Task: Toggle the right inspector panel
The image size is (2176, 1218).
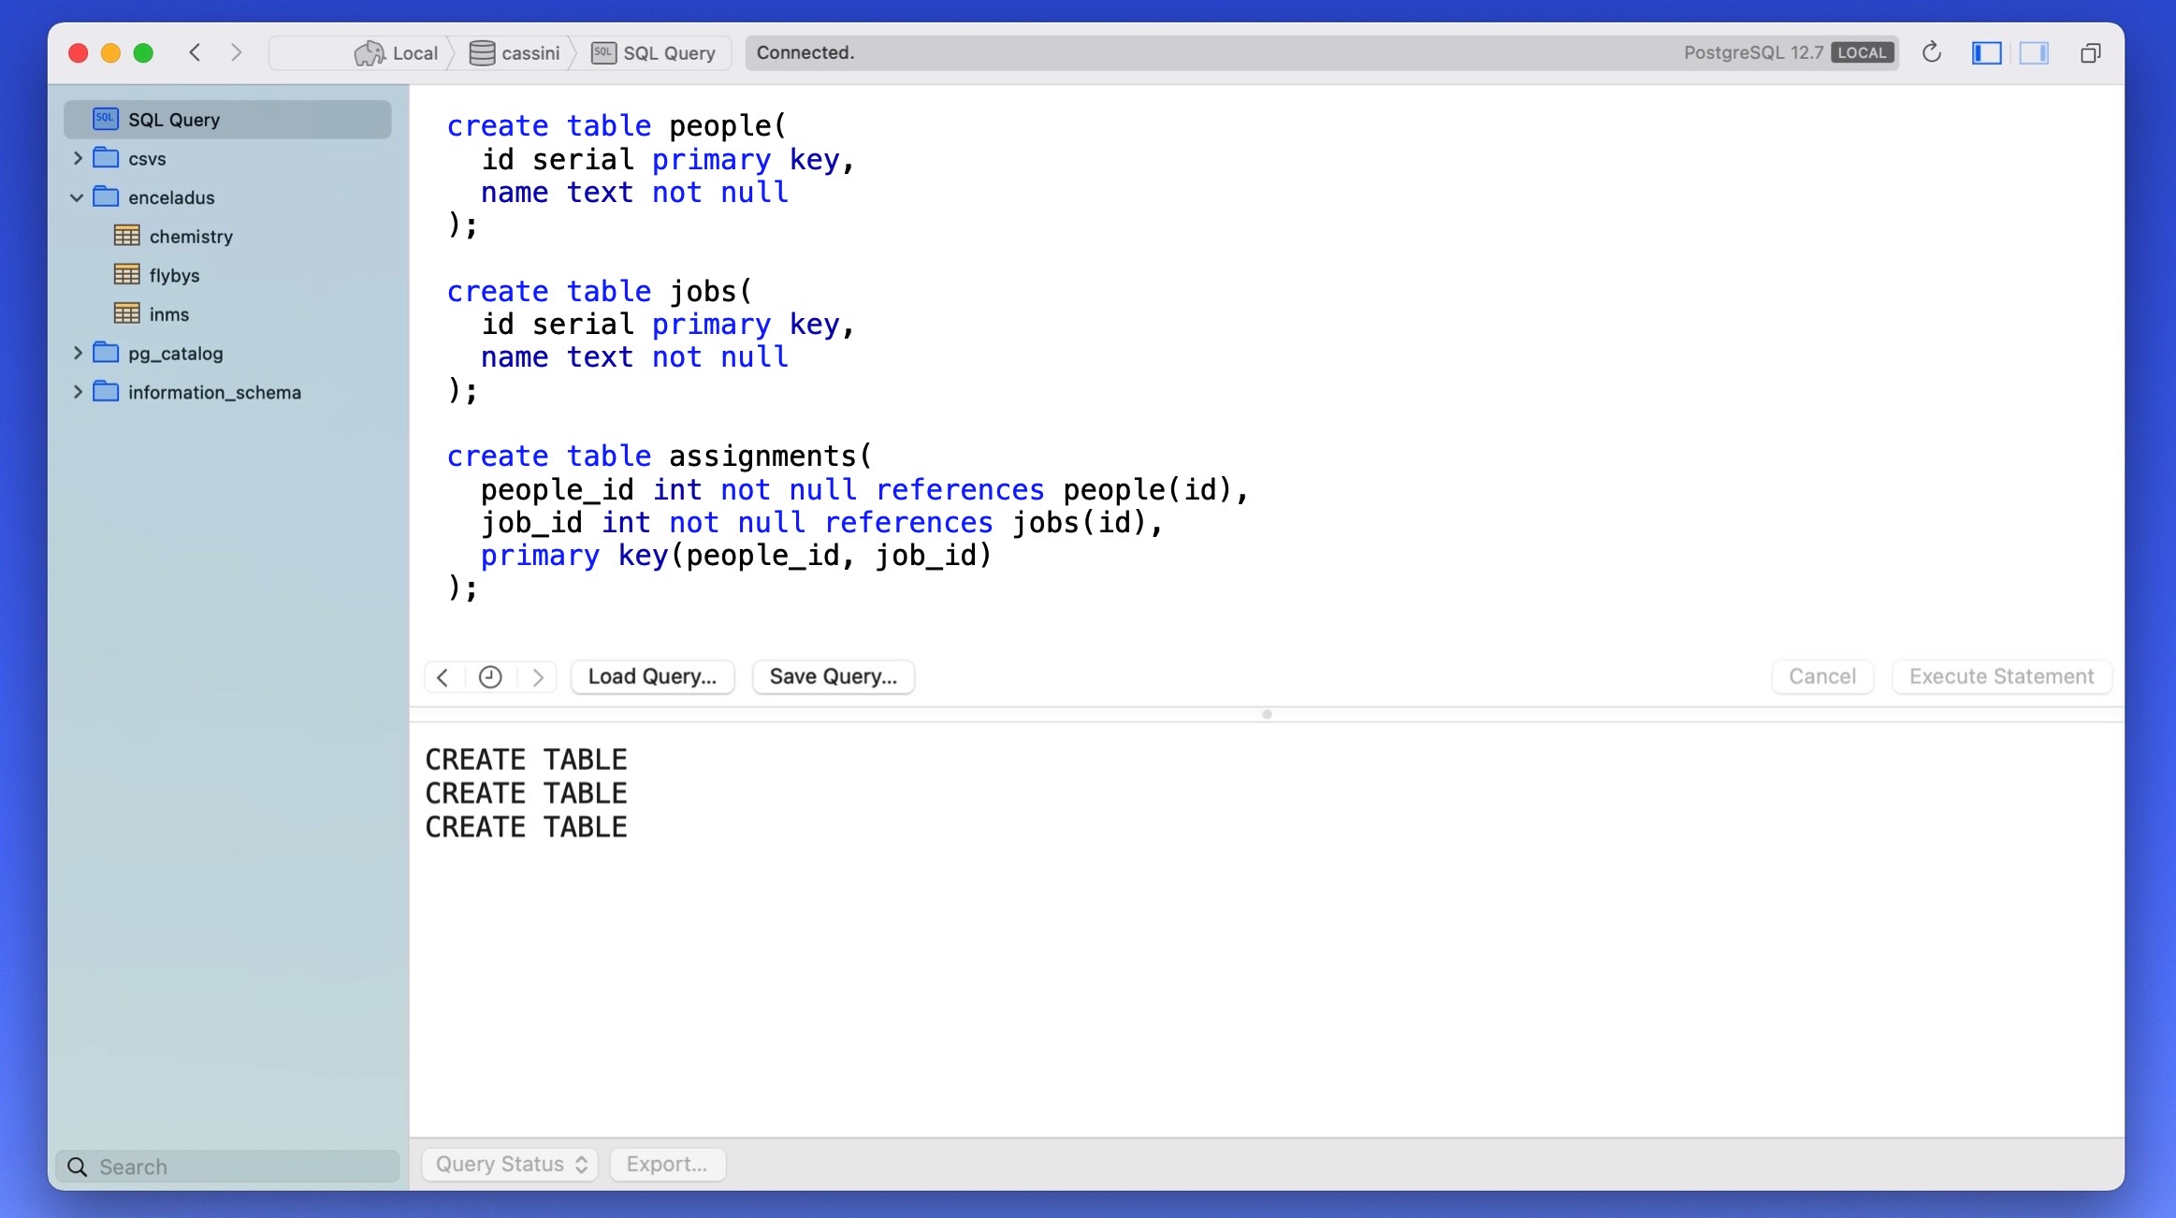Action: (2034, 52)
